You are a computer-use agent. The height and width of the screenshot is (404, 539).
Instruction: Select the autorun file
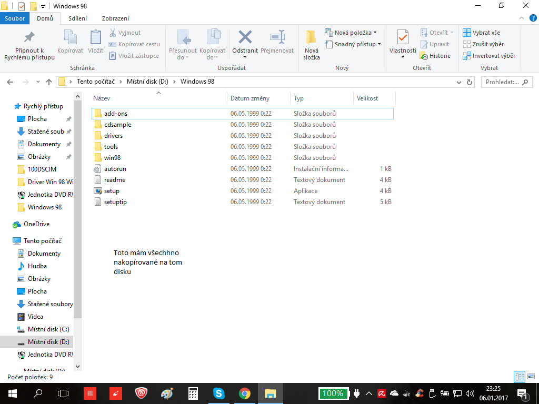tap(242, 169)
